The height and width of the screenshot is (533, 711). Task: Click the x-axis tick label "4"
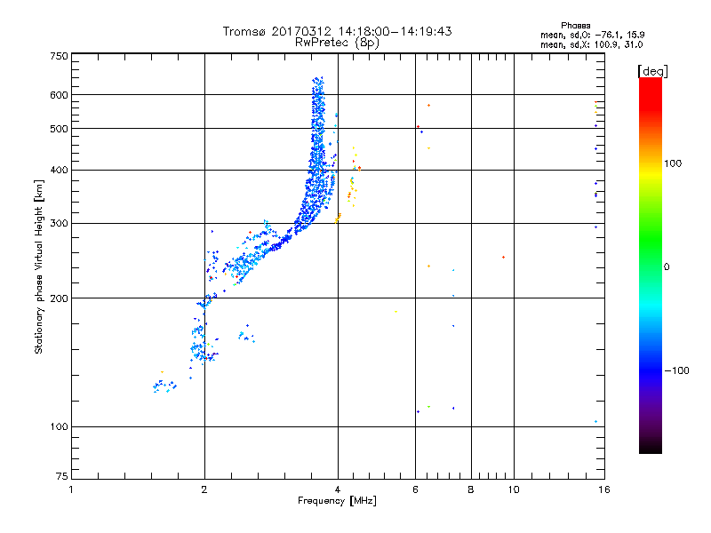pyautogui.click(x=338, y=489)
